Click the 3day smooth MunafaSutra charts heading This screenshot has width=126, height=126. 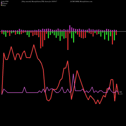click(39, 2)
